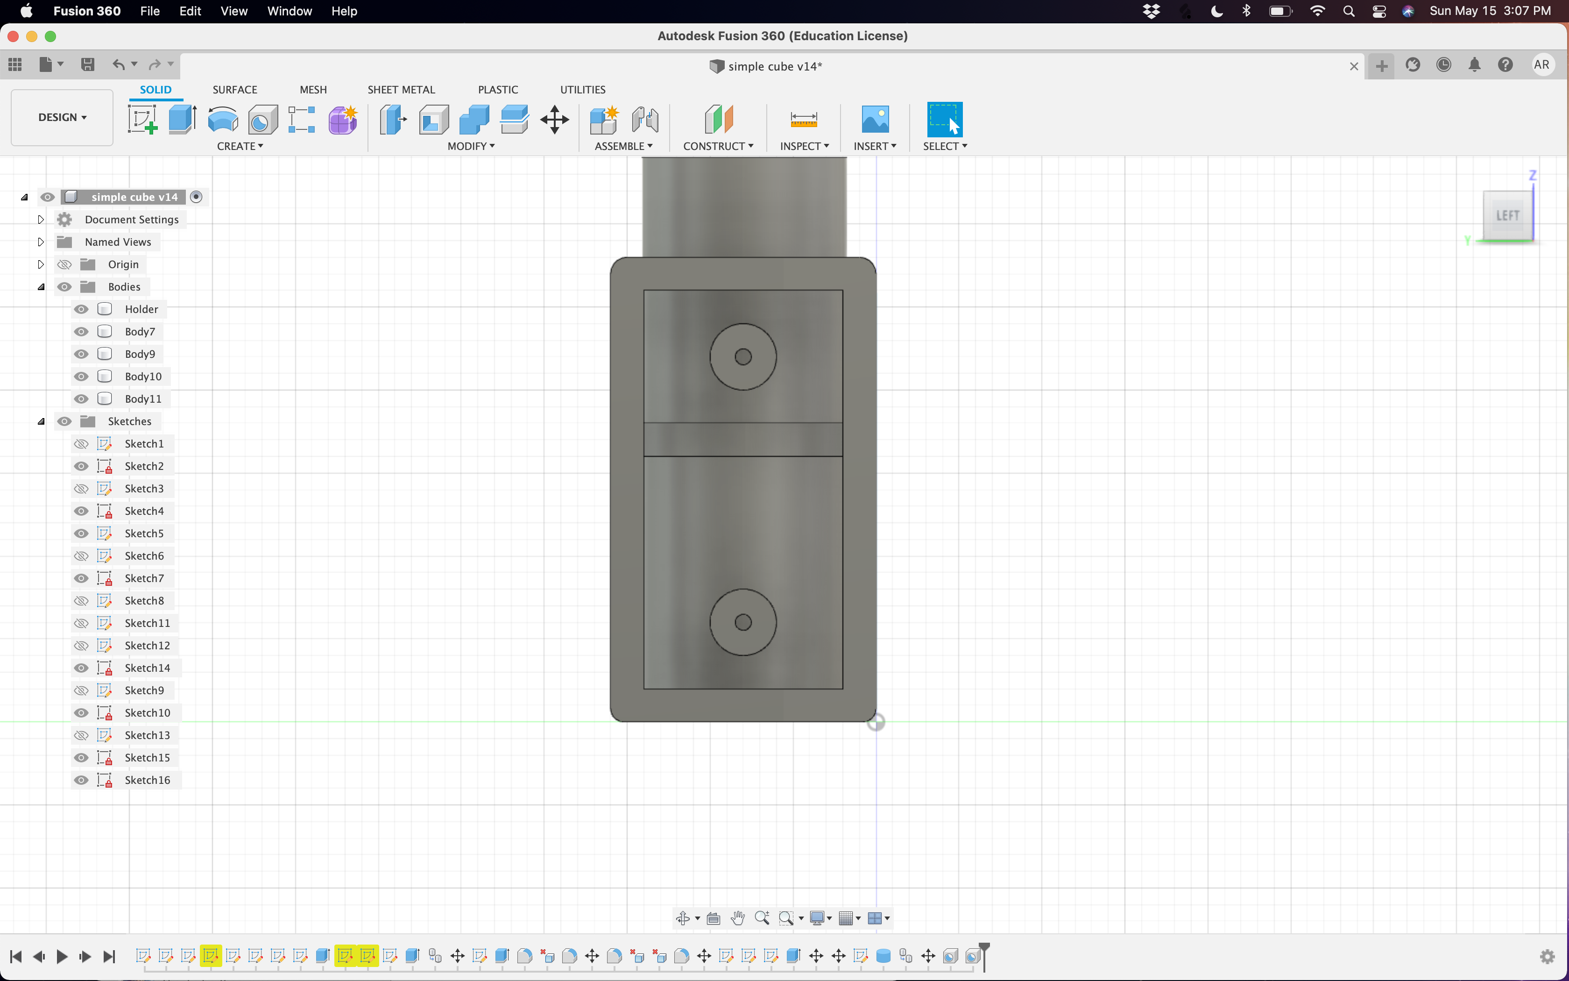Click the Undo arrow
This screenshot has width=1569, height=981.
[x=118, y=64]
